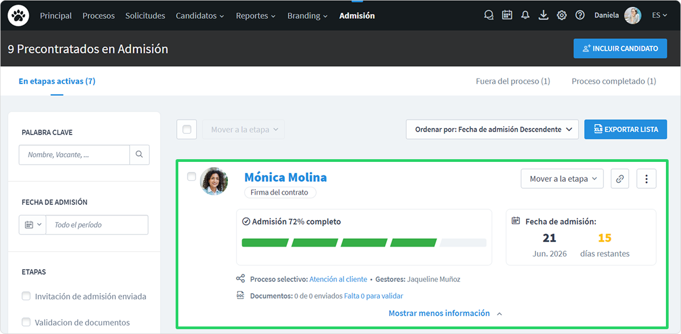
Task: Click the INCLUIR CANDIDATO button
Action: (x=620, y=48)
